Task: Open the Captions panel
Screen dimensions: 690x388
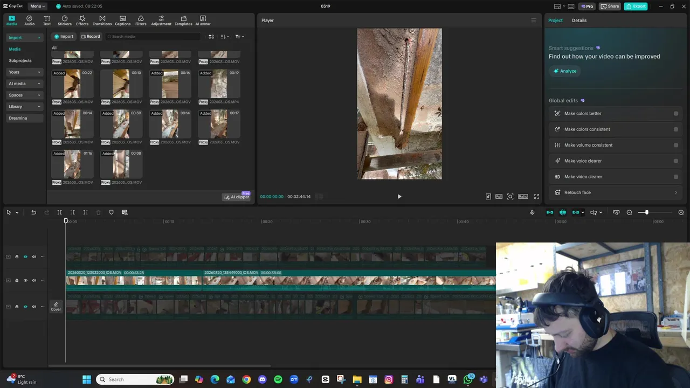Action: pyautogui.click(x=122, y=20)
